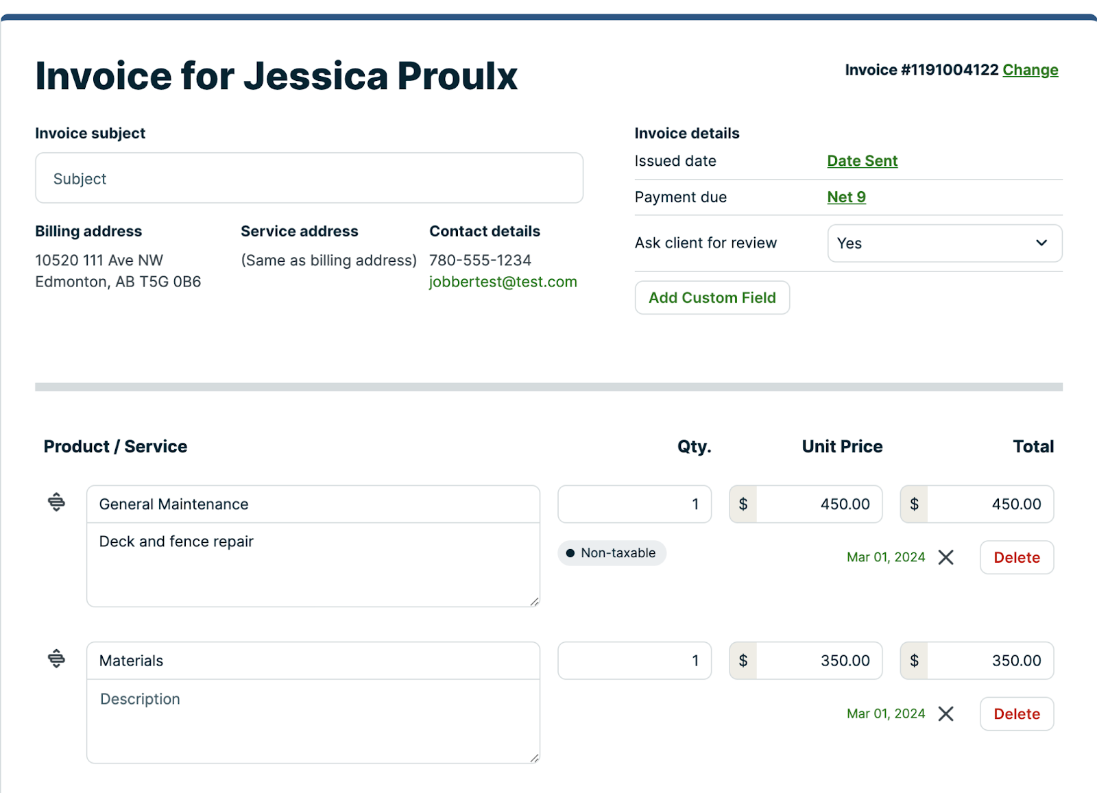Click the Materials quantity field
The width and height of the screenshot is (1097, 793).
click(x=634, y=661)
